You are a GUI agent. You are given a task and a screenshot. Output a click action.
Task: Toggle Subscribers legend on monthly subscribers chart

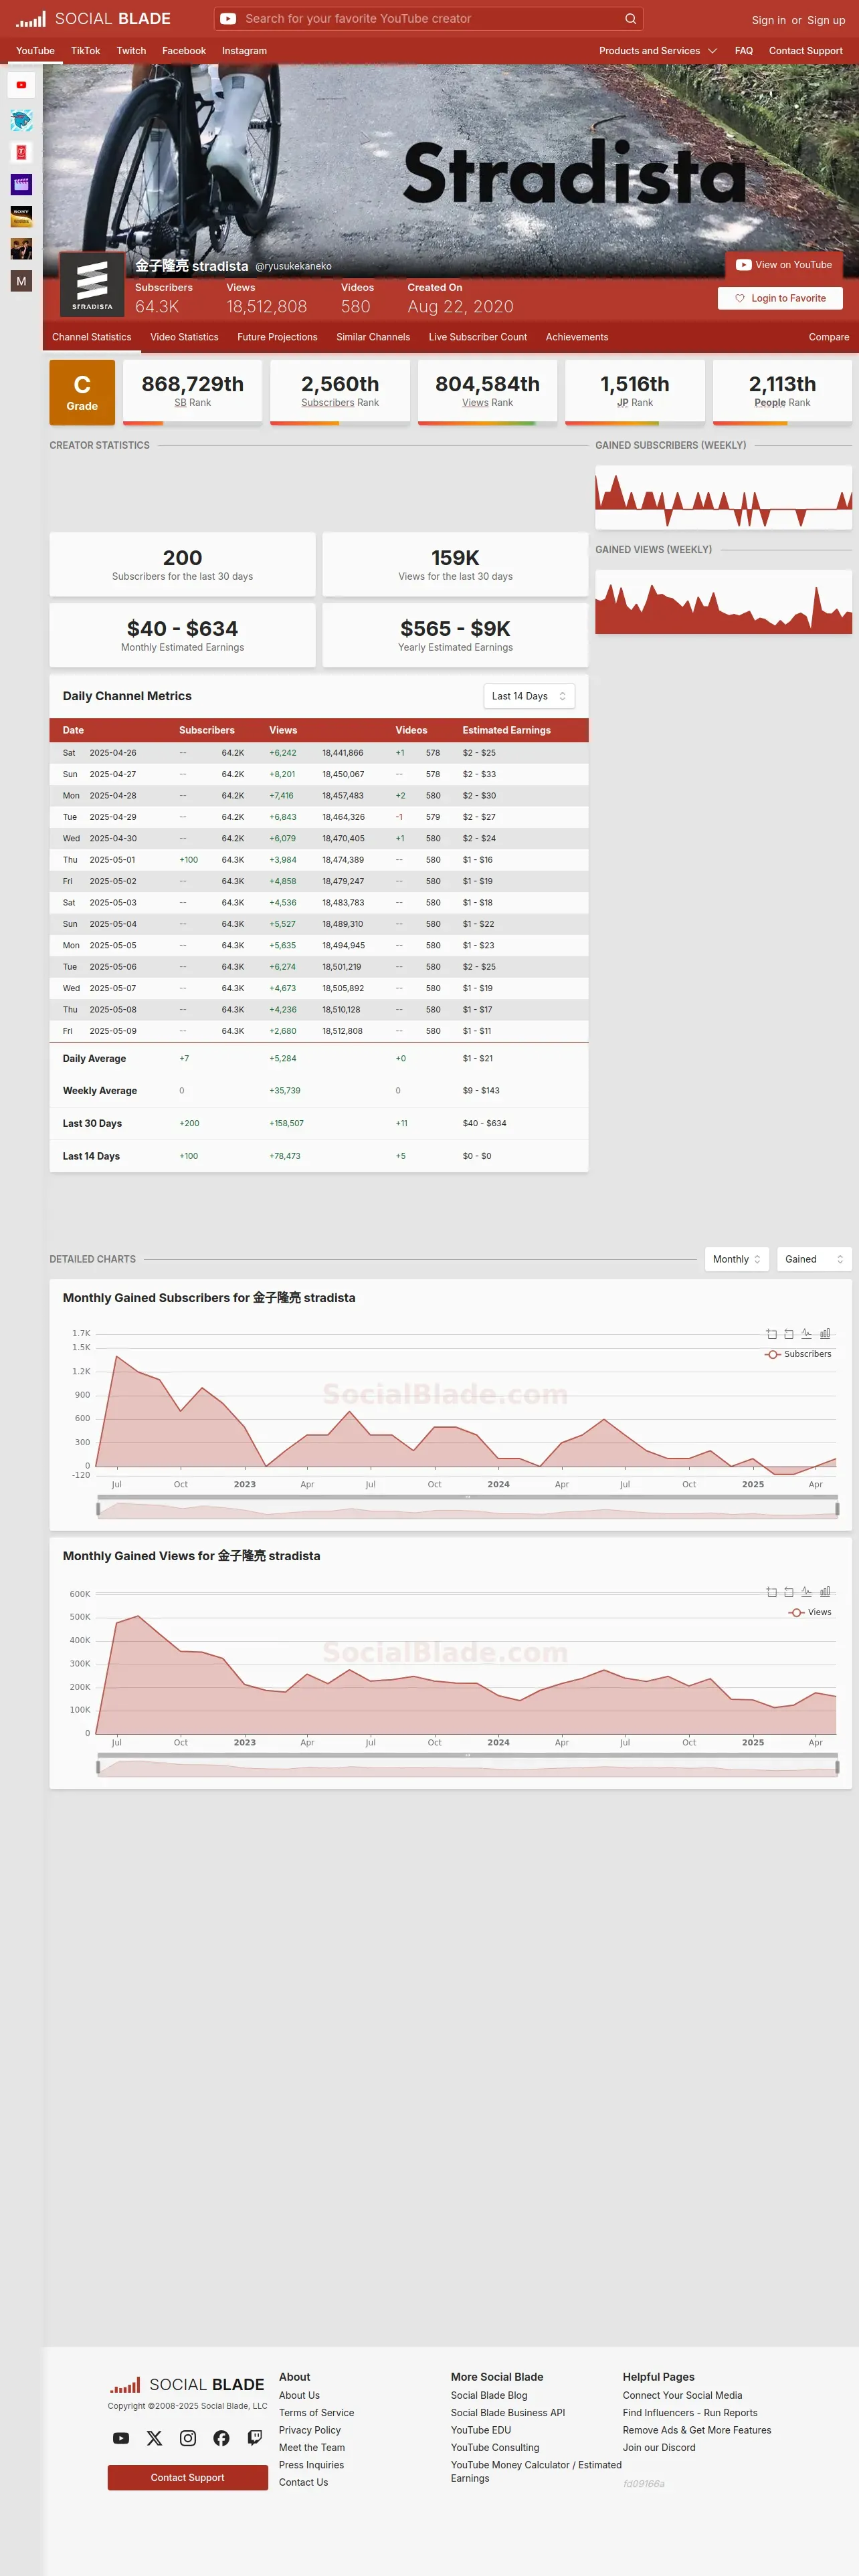click(798, 1354)
